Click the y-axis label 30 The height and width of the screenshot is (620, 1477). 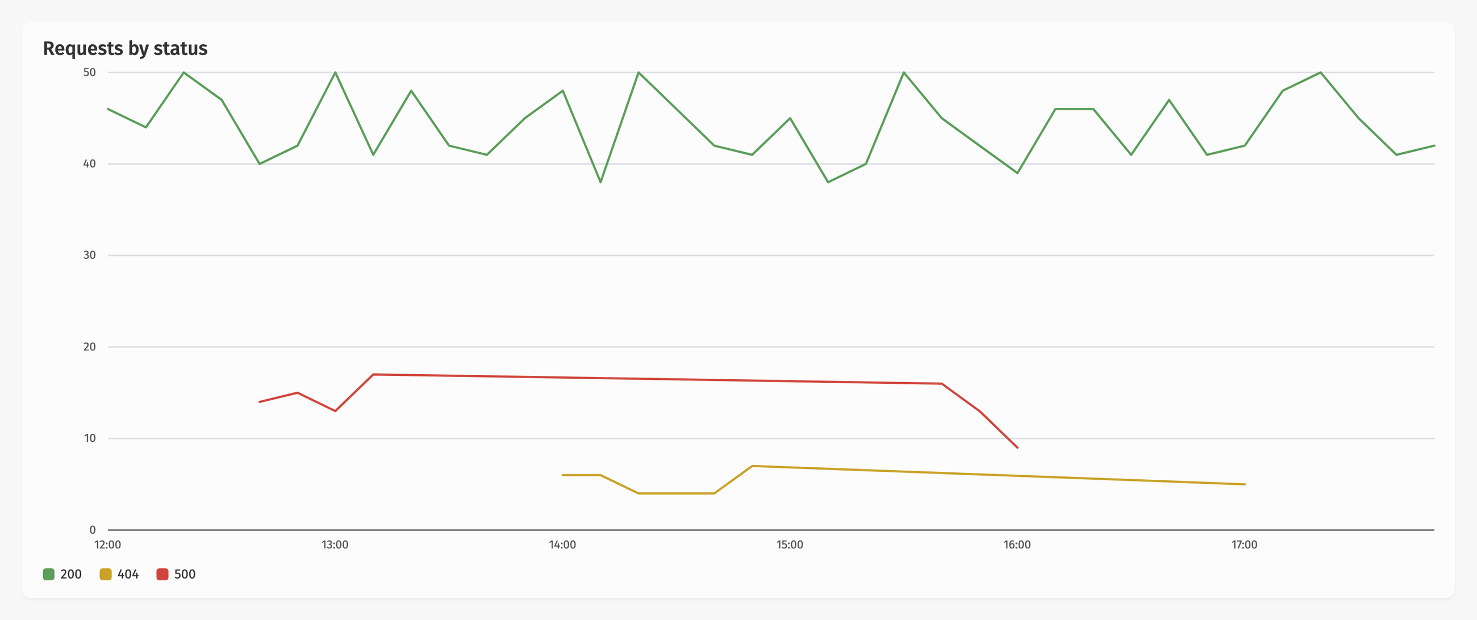89,255
